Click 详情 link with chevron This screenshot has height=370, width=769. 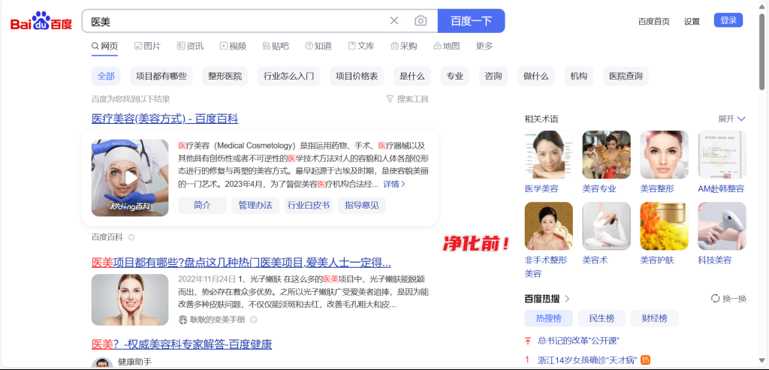point(394,185)
